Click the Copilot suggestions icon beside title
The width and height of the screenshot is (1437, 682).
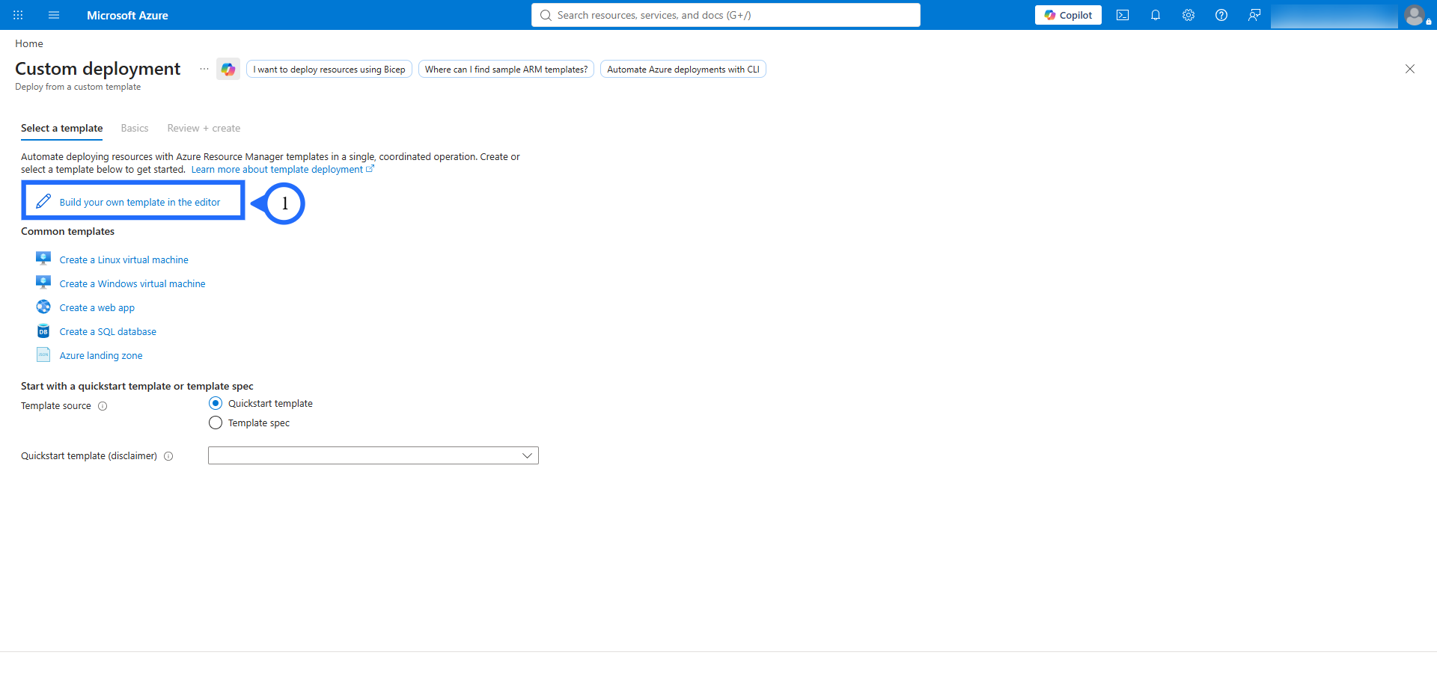click(228, 70)
